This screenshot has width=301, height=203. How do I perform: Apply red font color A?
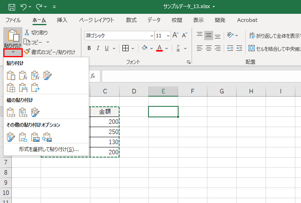tap(159, 48)
